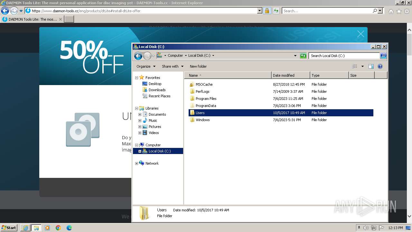Open File Explorer taskbar button
Image resolution: width=412 pixels, height=232 pixels.
36,228
